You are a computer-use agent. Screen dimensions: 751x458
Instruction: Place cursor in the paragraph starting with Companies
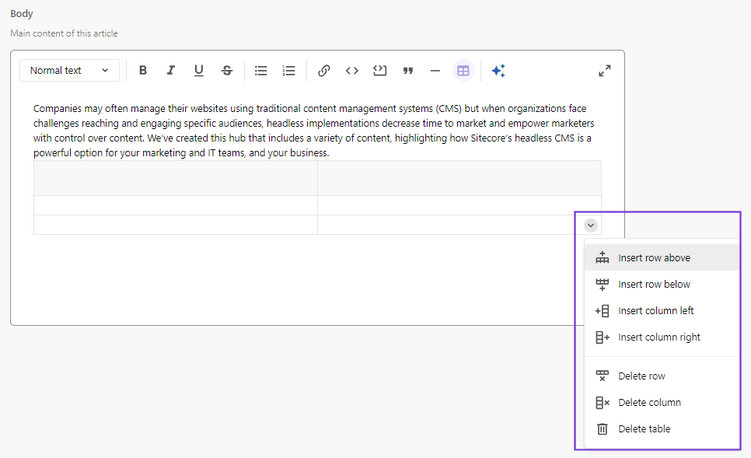(x=314, y=131)
